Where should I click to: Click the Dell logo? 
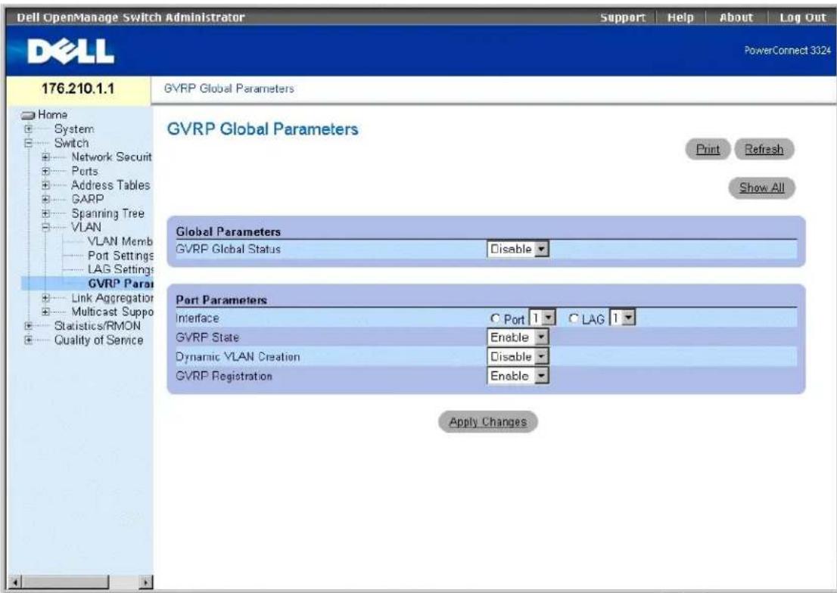[71, 51]
